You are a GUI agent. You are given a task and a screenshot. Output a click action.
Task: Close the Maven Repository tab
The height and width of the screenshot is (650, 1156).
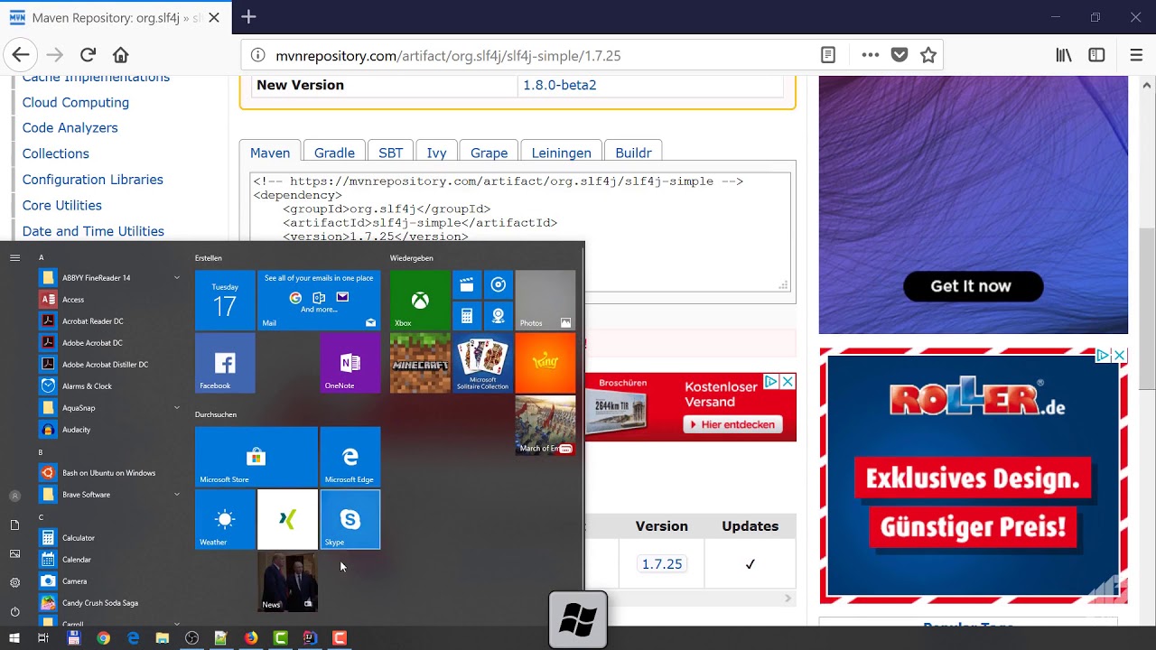coord(214,17)
